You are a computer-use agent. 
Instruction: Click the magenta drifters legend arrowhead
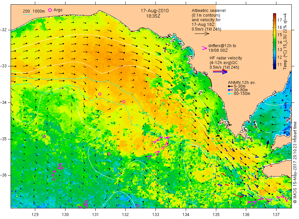(x=204, y=48)
